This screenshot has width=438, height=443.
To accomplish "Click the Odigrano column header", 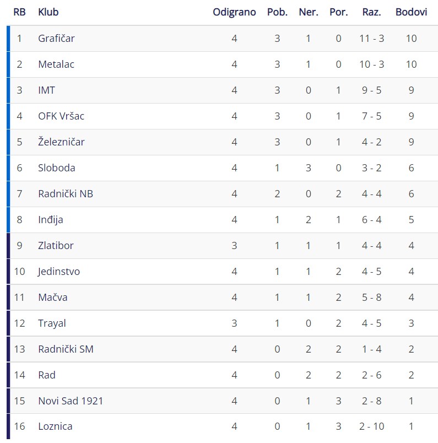I will pos(234,12).
